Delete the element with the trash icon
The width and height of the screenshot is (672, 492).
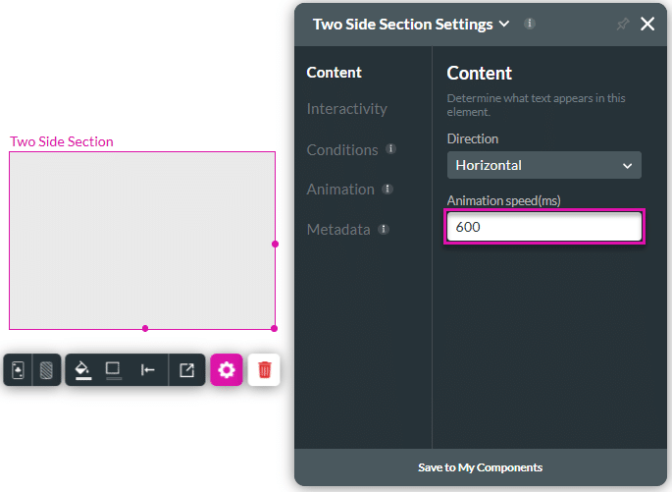coord(265,370)
